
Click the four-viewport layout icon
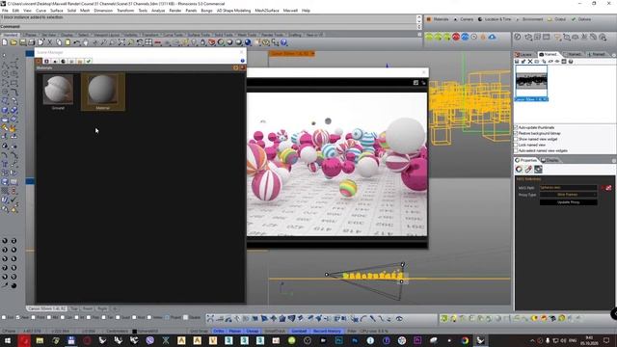point(148,42)
